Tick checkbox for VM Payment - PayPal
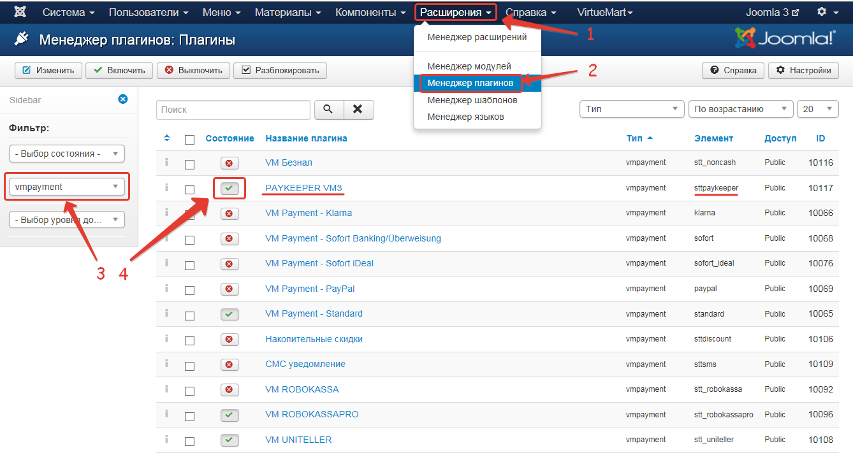 189,290
